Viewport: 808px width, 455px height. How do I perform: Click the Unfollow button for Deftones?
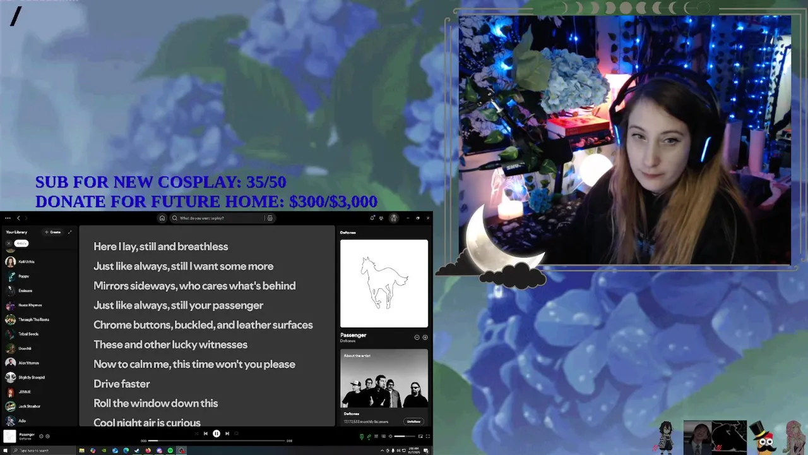coord(413,422)
